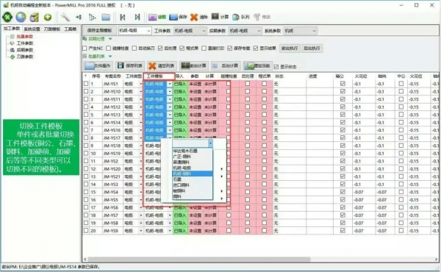Uncheck the 程式单 checkbox in options row
Viewport: 441px width, 272px height.
[182, 49]
